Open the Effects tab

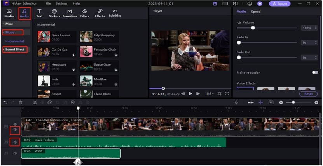point(100,13)
